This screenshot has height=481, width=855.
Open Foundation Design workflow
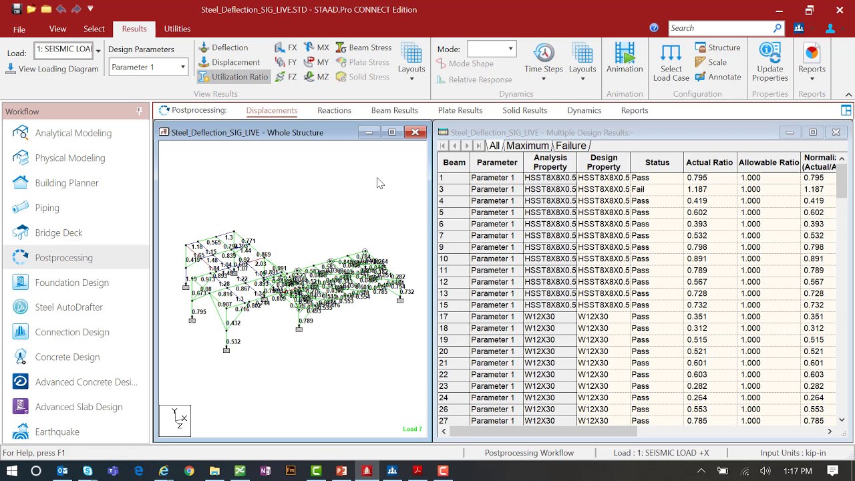(x=76, y=283)
